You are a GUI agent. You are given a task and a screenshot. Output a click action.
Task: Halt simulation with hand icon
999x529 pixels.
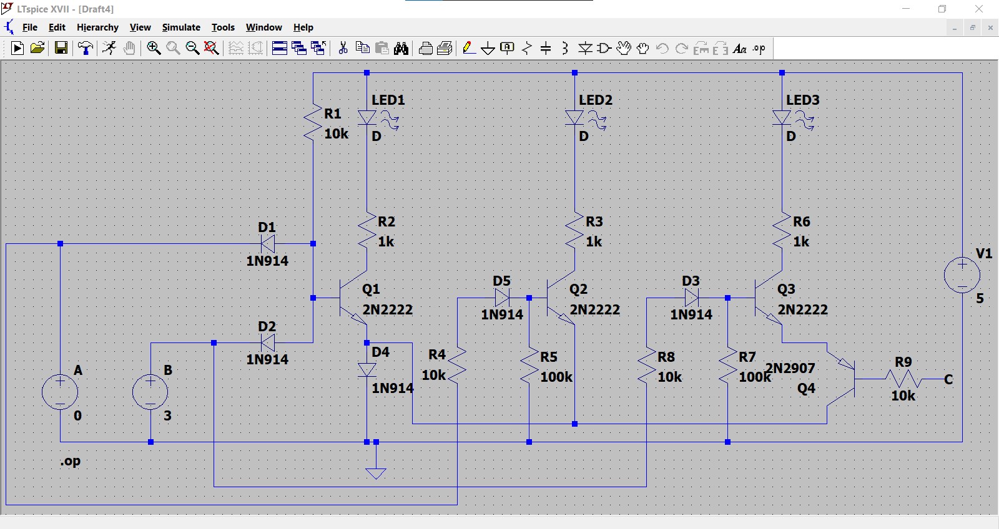129,48
